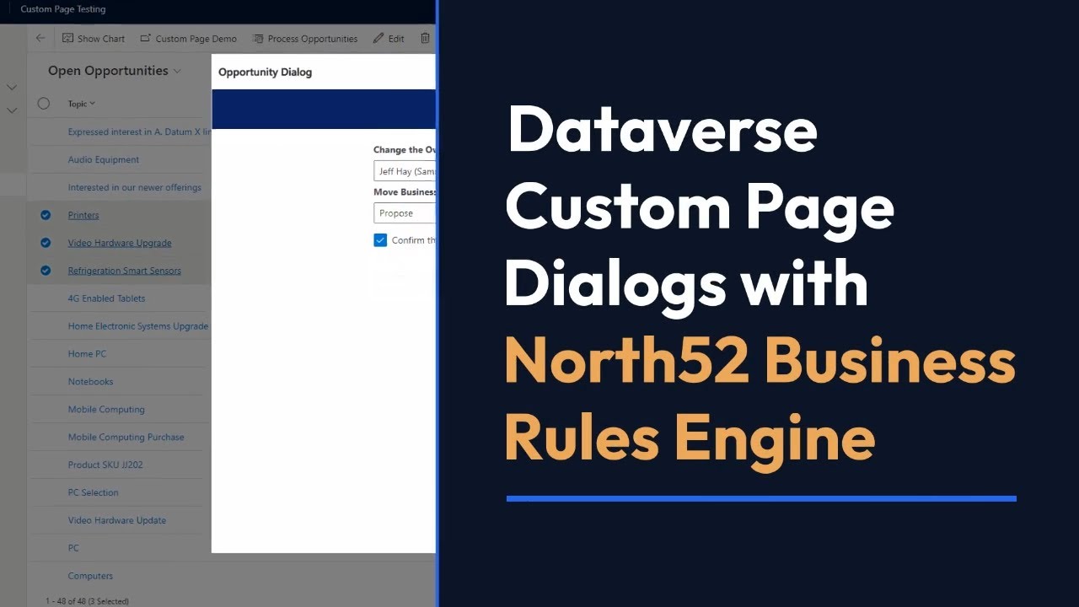
Task: Click the Delete trash icon
Action: [425, 38]
